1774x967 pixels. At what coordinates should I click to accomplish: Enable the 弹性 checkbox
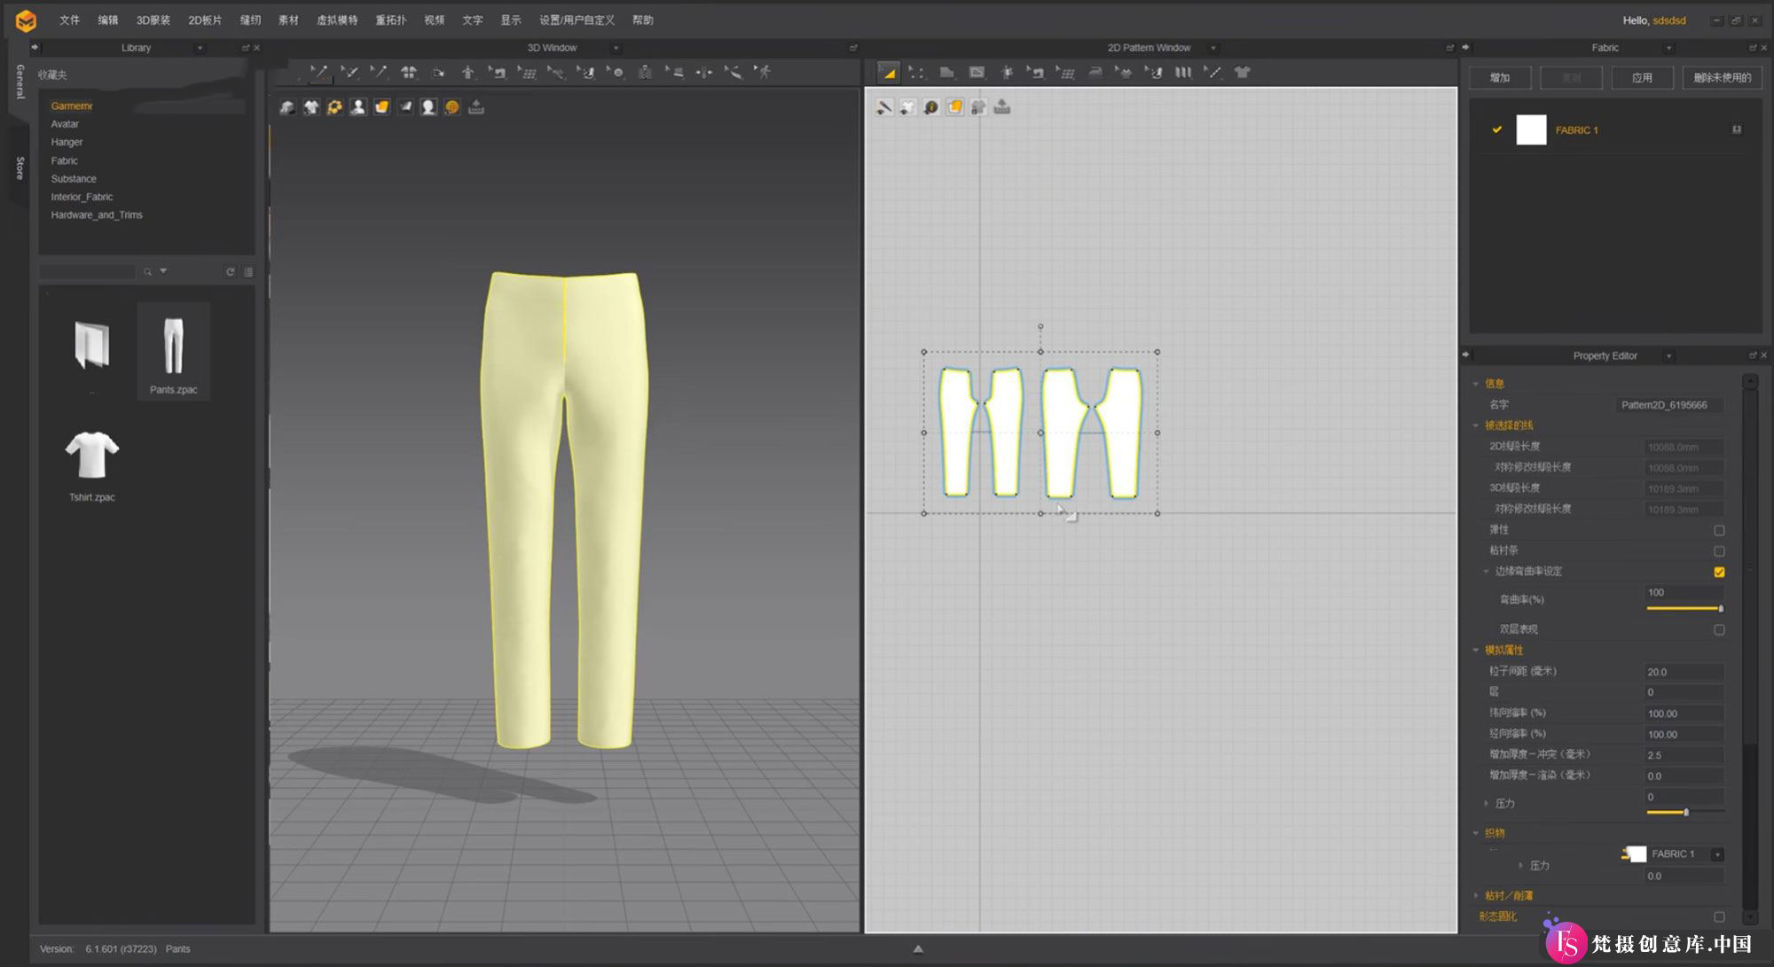point(1719,530)
